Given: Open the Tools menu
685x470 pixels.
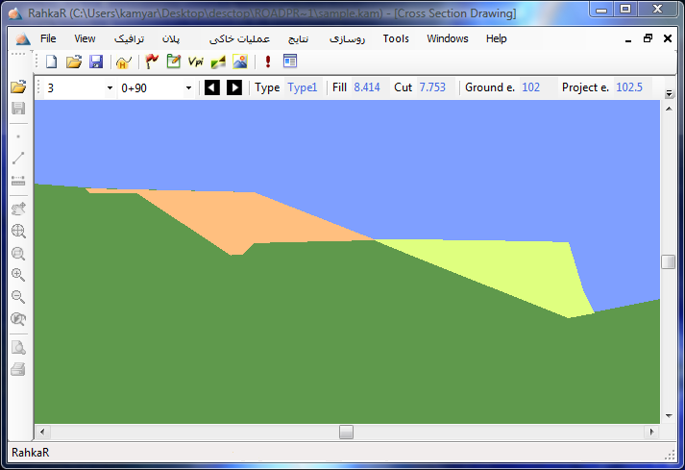Looking at the screenshot, I should 396,38.
